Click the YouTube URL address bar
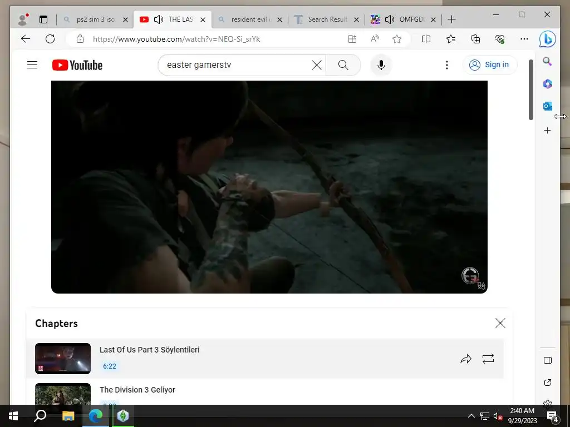 pos(176,39)
